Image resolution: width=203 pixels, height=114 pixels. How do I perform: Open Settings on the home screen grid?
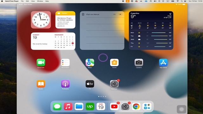(x=114, y=84)
